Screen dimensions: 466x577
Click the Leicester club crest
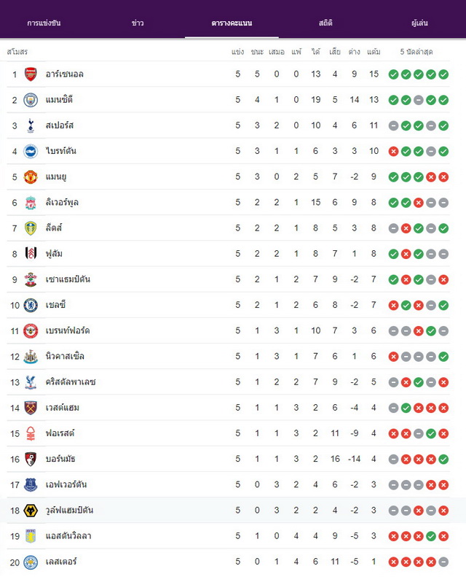click(31, 562)
